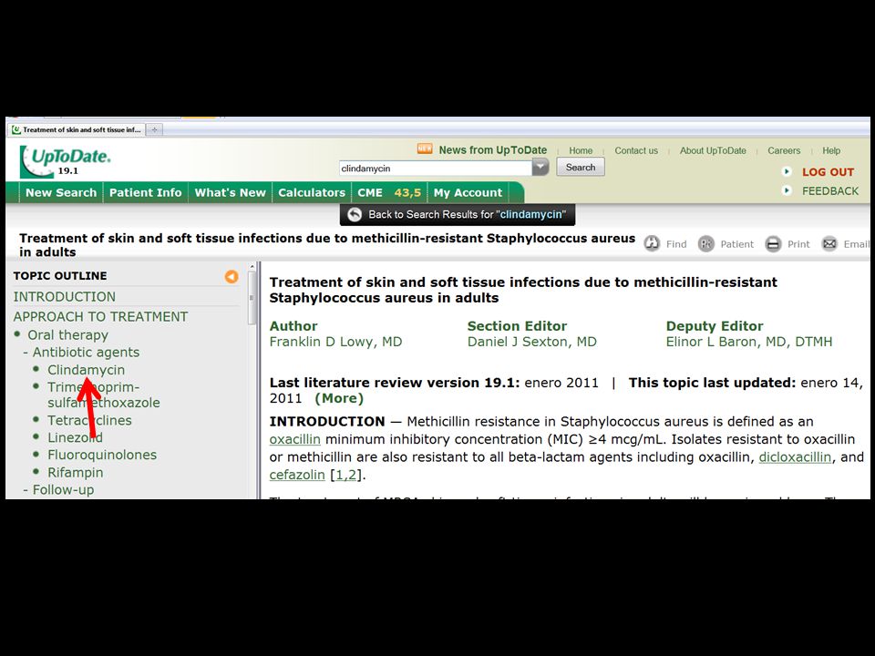Open the cefazolin drug link
Image resolution: width=875 pixels, height=656 pixels.
pyautogui.click(x=297, y=475)
